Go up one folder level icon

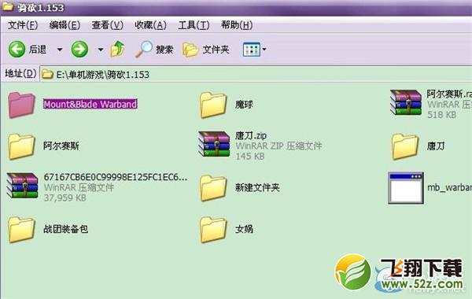click(118, 49)
